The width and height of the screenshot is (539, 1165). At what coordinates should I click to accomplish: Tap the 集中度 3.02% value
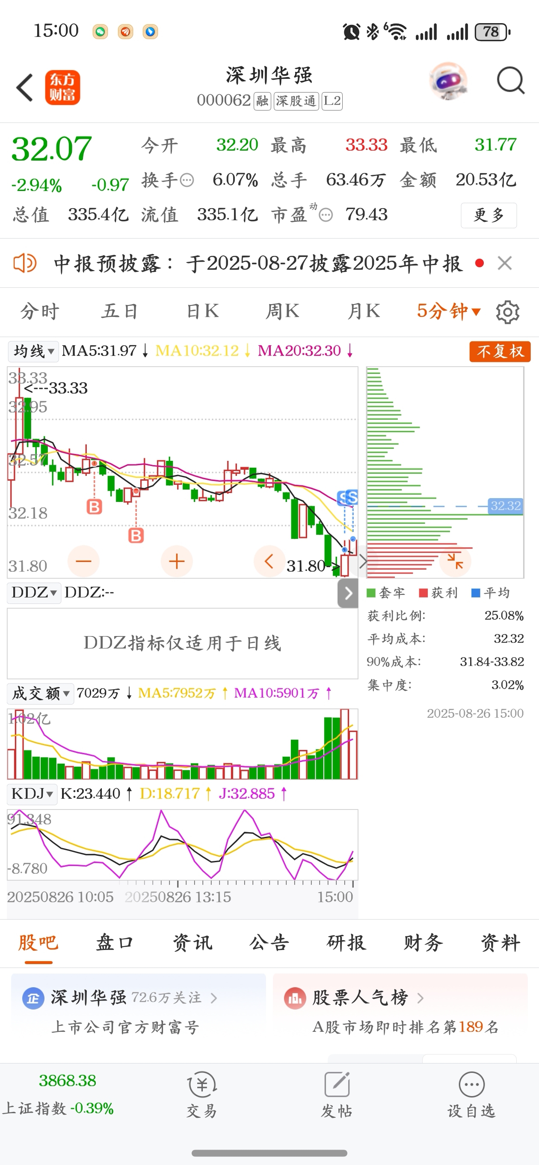tap(507, 685)
